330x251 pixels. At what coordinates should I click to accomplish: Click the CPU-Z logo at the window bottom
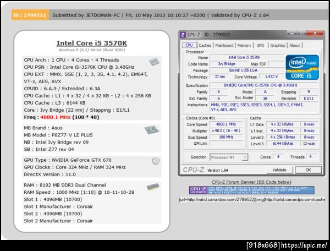(x=194, y=170)
